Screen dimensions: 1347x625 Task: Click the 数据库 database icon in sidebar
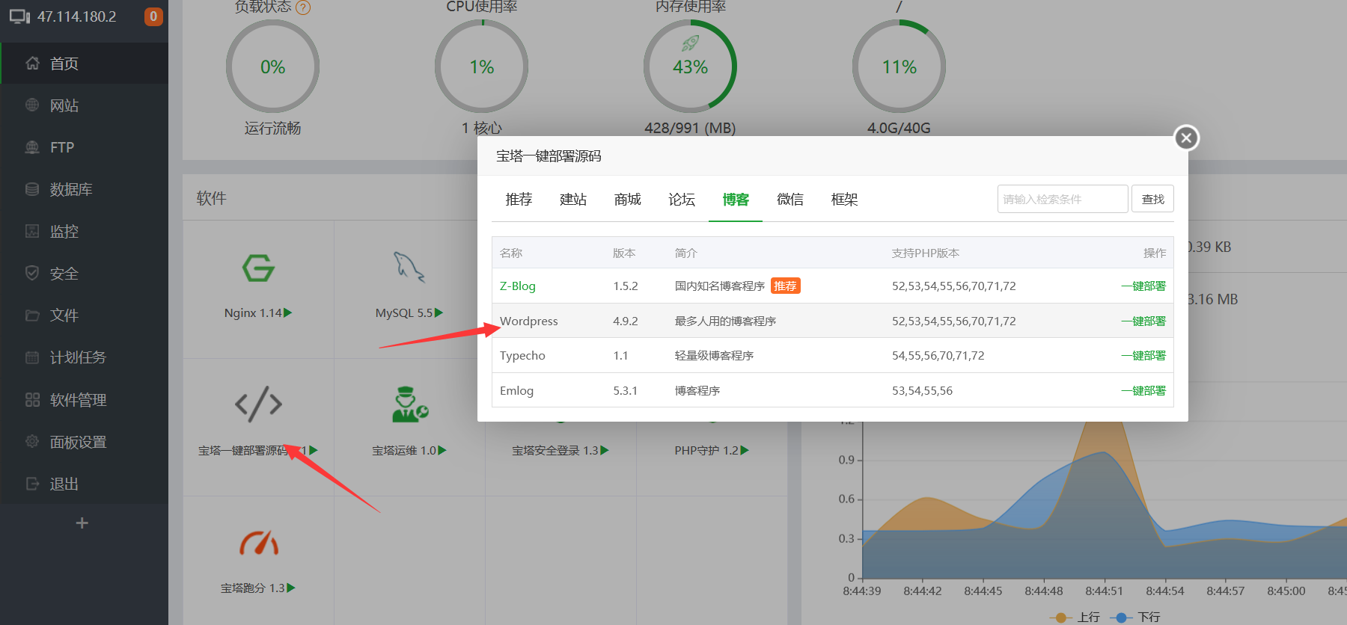(x=32, y=189)
